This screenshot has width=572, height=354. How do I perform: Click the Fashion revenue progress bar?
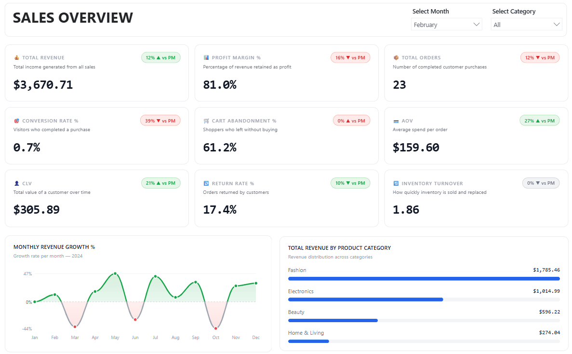coord(424,279)
